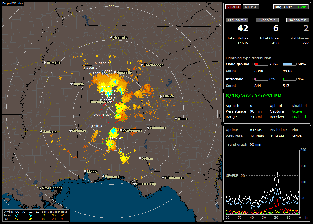Click the Lightning type distribution heading
Viewport: 313px width, 224px height.
(x=248, y=58)
